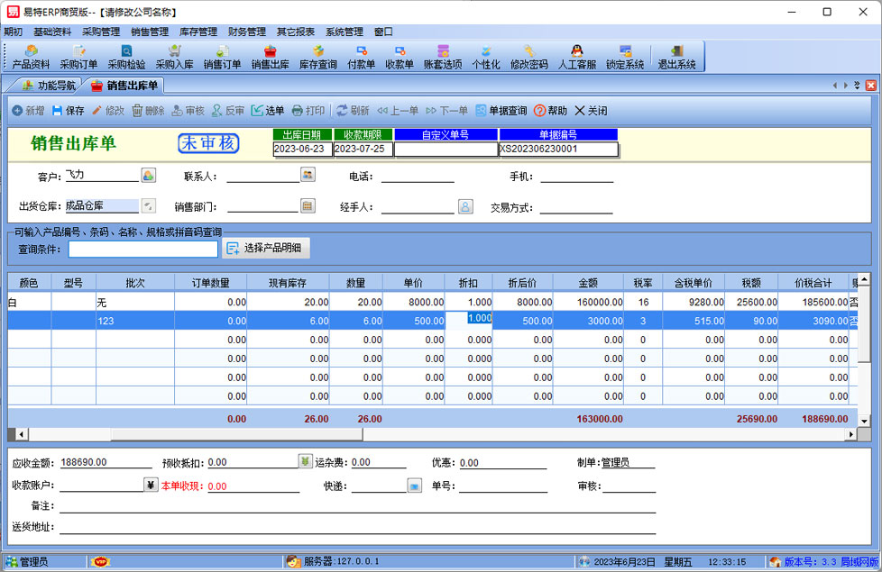Click the 帮助 button
The height and width of the screenshot is (572, 882).
pos(550,111)
